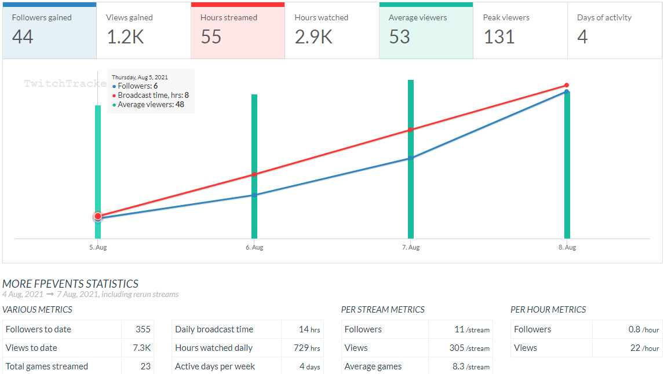
Task: Click the date range arrow under statistics heading
Action: click(50, 295)
